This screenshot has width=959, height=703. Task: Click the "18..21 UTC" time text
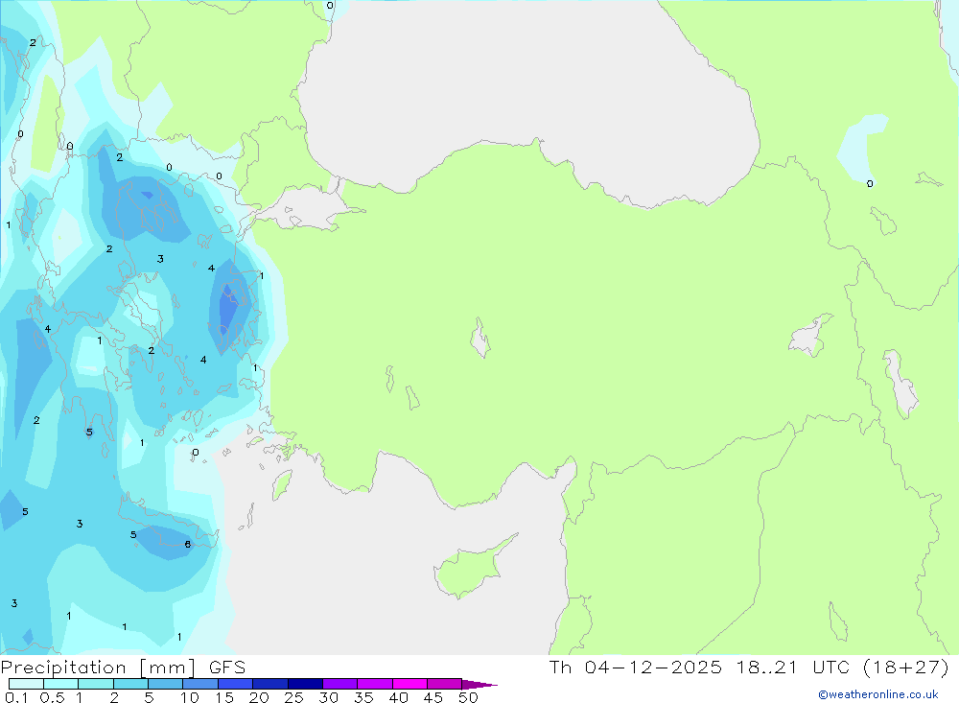(x=794, y=667)
